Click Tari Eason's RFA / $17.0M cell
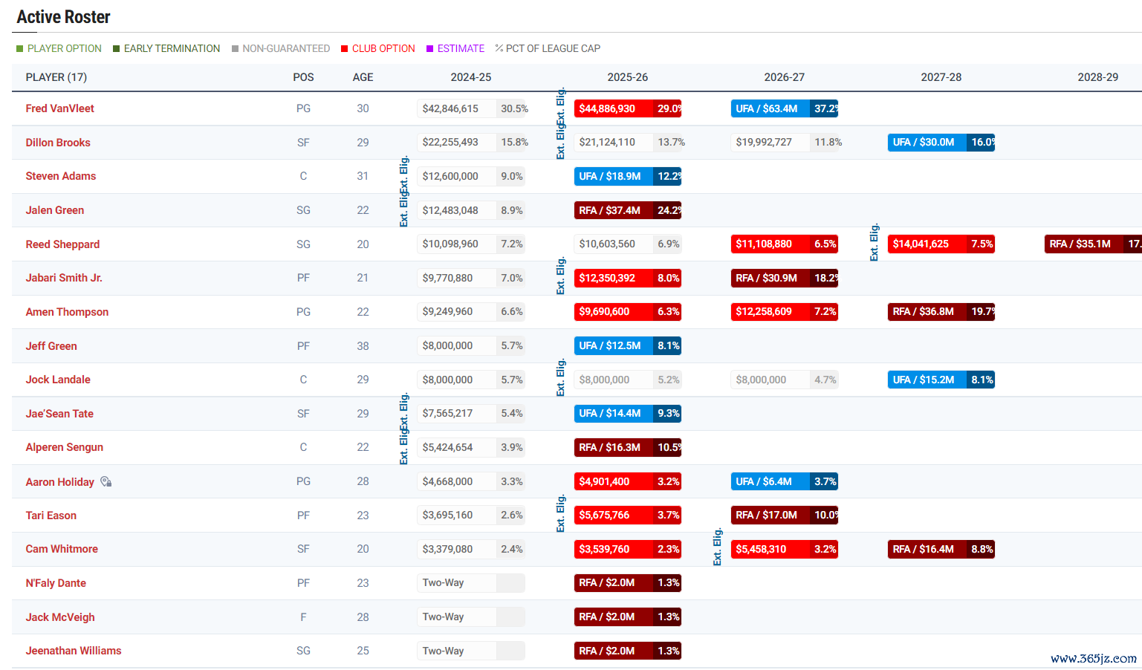 [785, 515]
